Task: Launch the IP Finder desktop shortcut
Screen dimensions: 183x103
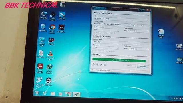Action: tap(51, 41)
